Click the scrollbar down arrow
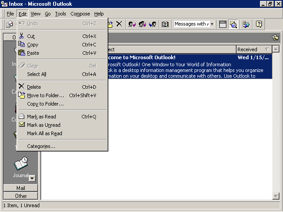Image resolution: width=283 pixels, height=212 pixels. [275, 196]
